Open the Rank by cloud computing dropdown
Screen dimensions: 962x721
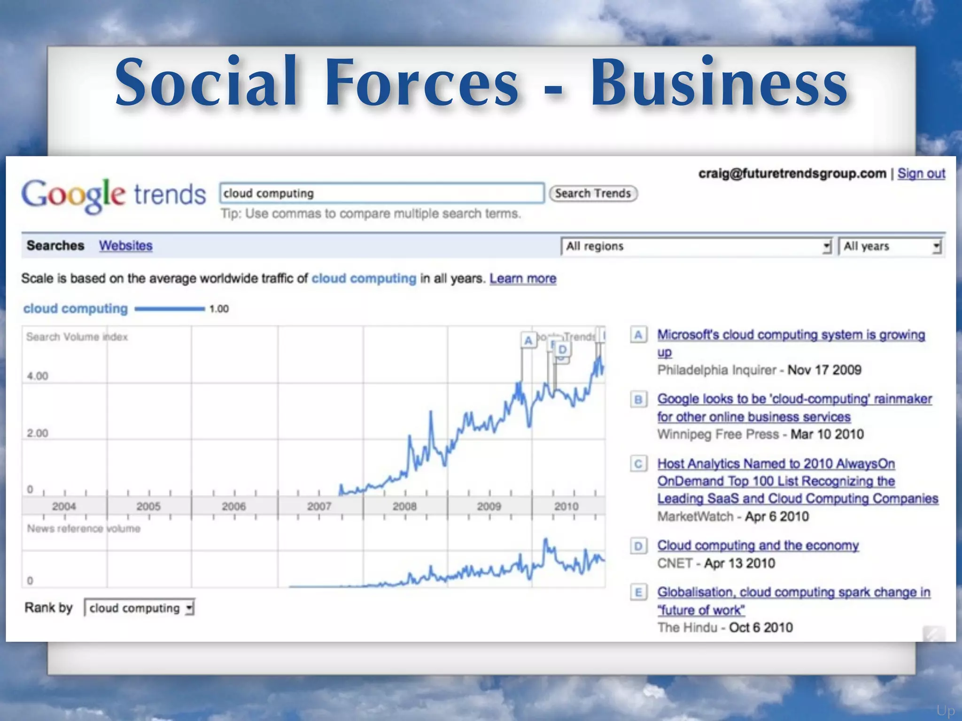(x=140, y=608)
